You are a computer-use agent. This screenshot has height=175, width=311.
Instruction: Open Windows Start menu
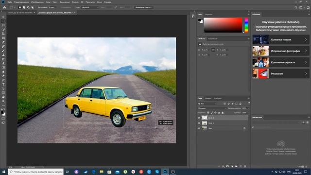3,172
